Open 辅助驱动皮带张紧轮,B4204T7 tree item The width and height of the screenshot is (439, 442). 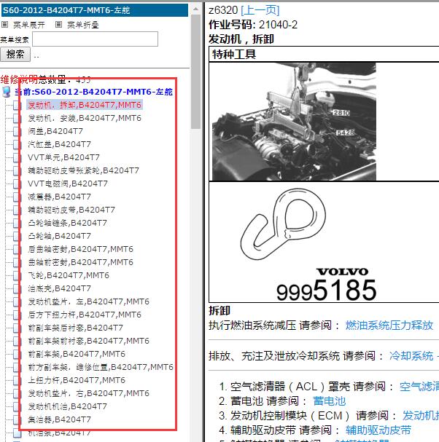pos(83,170)
